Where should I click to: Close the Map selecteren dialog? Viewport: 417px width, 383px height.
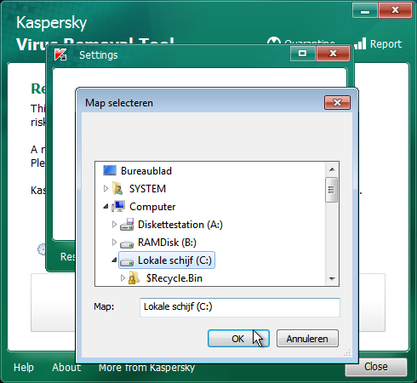pyautogui.click(x=337, y=102)
